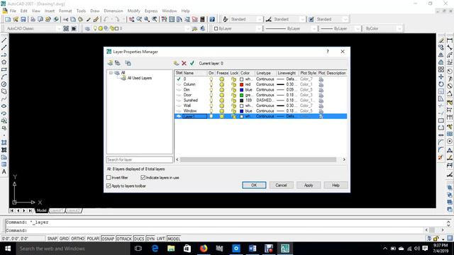Open Word from the Windows taskbar
Viewport: 454px width, 255px height.
pyautogui.click(x=253, y=249)
